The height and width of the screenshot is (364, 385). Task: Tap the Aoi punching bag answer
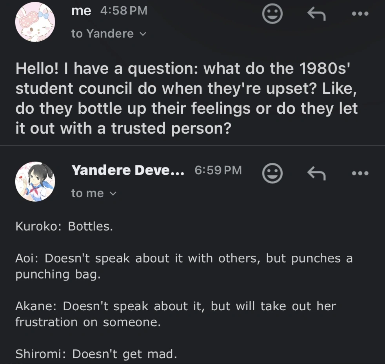(184, 266)
